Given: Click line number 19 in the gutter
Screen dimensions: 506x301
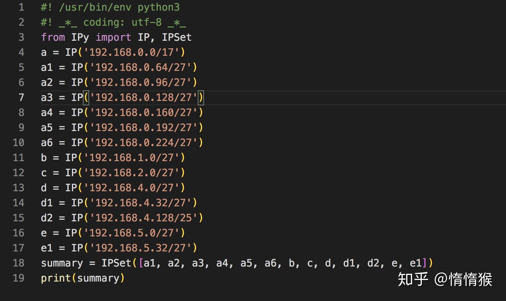Looking at the screenshot, I should pos(19,278).
